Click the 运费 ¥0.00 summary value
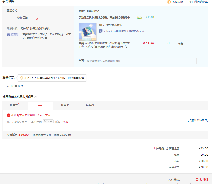Screen dimensions: 213x184 (204, 155)
